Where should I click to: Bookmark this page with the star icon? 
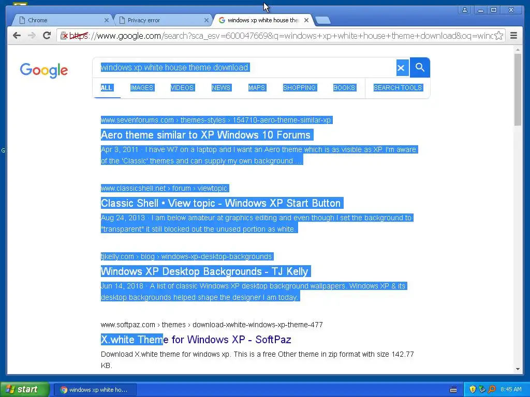498,36
